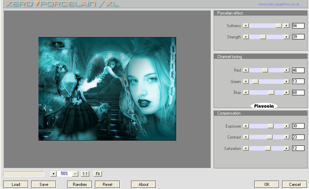309x189 pixels.
Task: Click the Contrast value field showing 23
Action: (298, 137)
